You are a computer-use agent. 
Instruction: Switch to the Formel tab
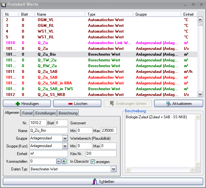[27, 113]
